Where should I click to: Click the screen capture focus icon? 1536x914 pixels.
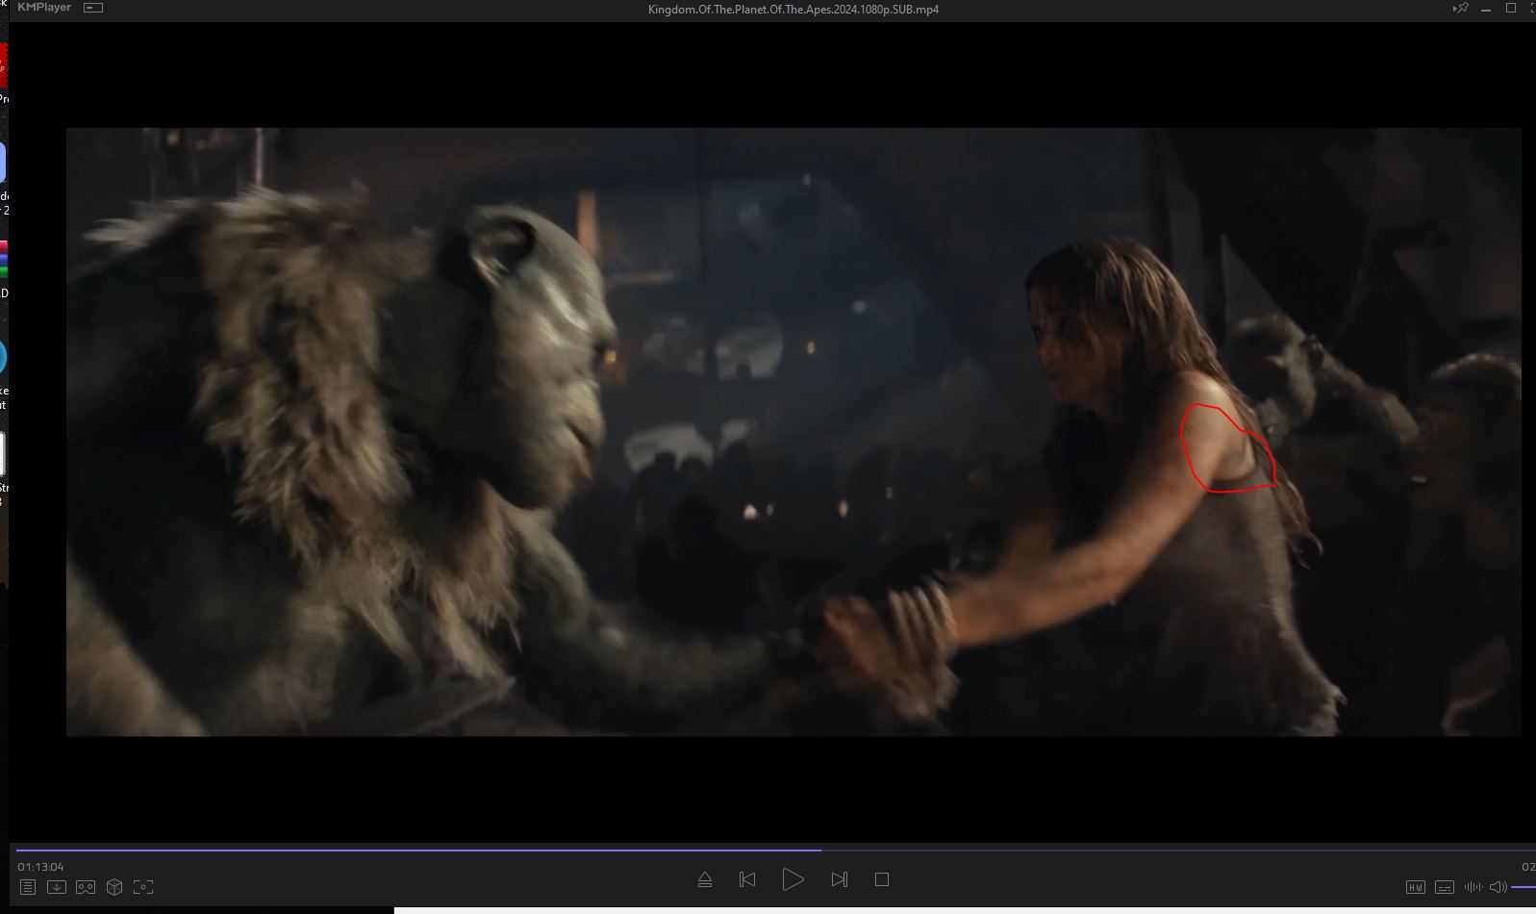[x=143, y=887]
